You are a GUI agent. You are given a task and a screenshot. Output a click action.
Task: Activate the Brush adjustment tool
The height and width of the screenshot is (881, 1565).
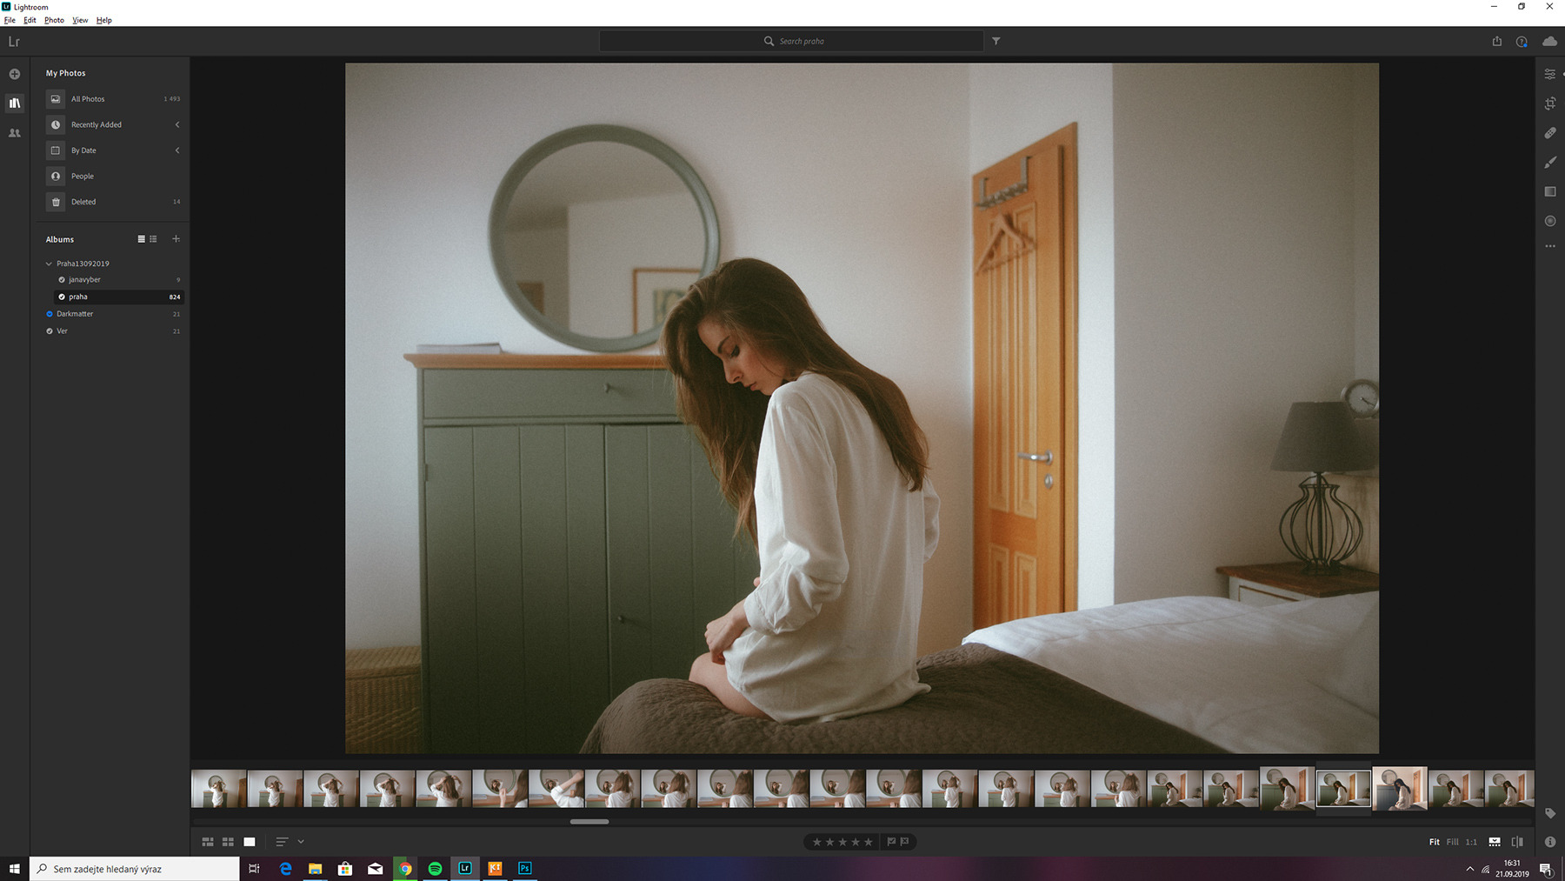(x=1549, y=163)
